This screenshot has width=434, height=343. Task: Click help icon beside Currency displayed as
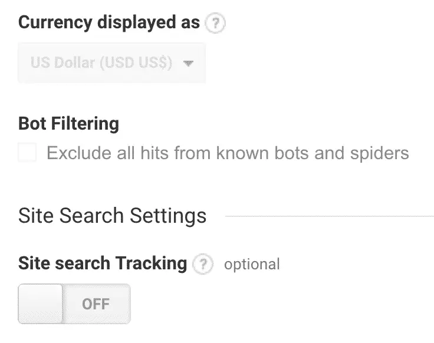(x=215, y=23)
